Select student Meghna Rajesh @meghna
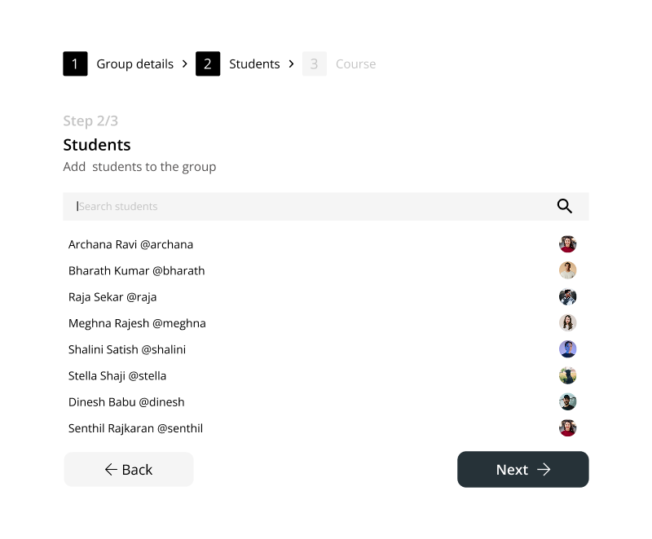652x539 pixels. point(137,323)
